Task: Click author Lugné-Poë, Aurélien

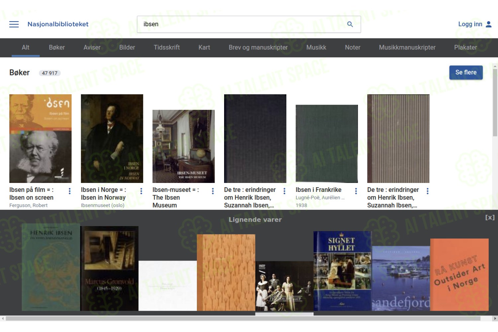Action: pos(320,198)
